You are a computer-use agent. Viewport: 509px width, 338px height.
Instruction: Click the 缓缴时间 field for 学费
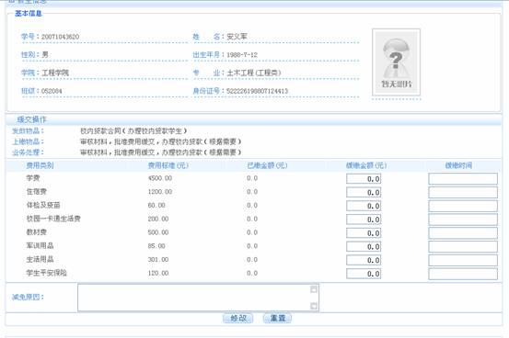[463, 179]
